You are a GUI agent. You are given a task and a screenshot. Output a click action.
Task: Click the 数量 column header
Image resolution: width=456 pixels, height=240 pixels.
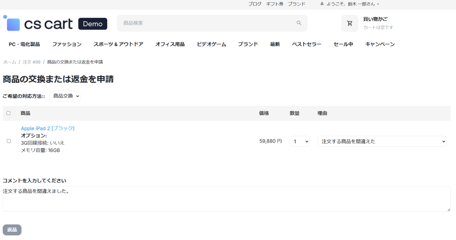(x=295, y=113)
